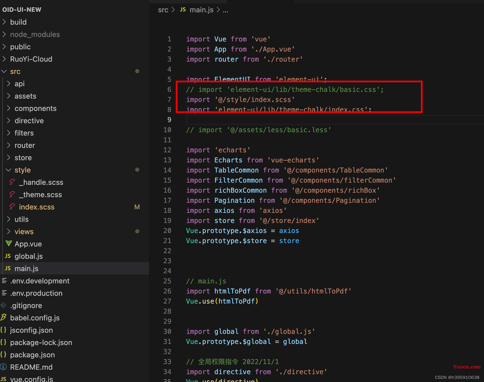Click the Sass icon of _handle.scss
Screen dimensions: 484x382
(12, 182)
